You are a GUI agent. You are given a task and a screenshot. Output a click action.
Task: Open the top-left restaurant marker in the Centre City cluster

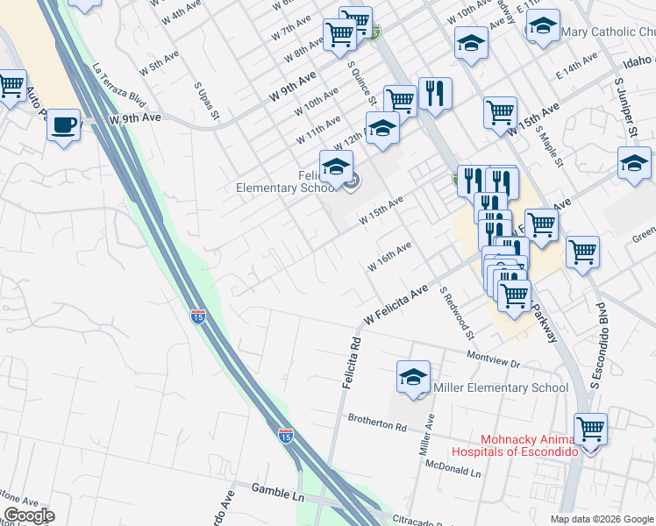click(x=472, y=181)
